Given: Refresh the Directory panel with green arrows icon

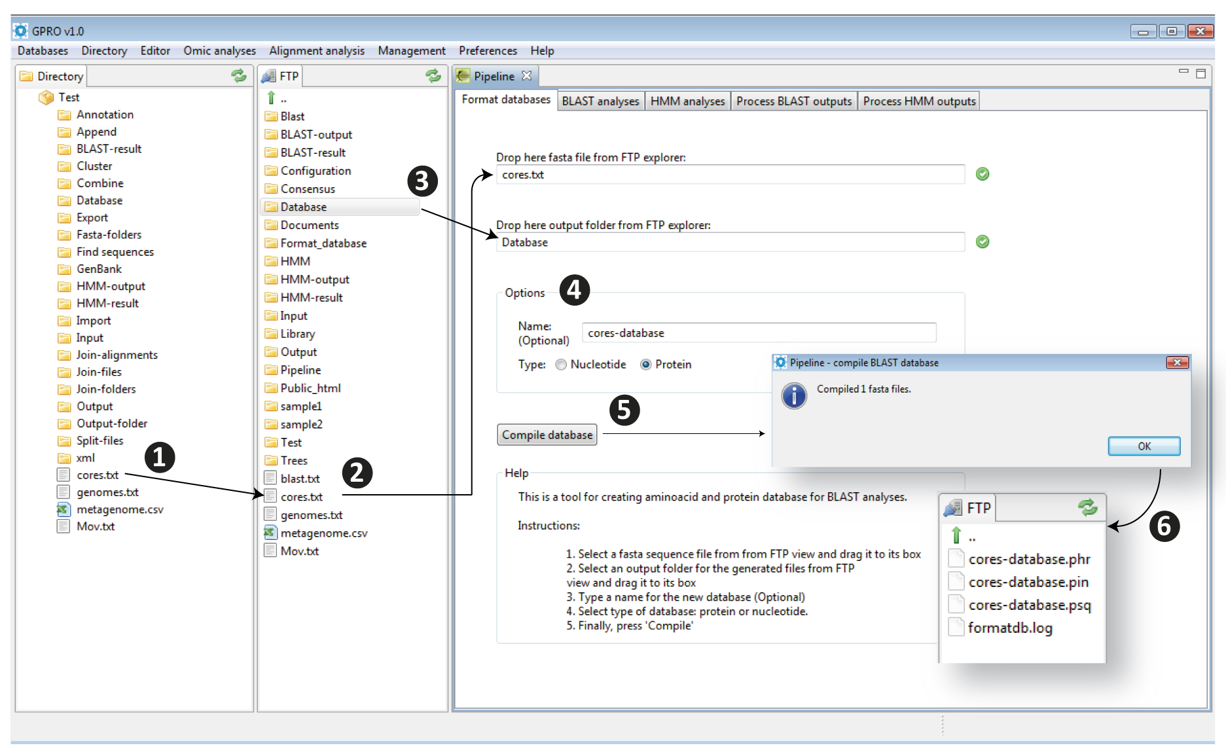Looking at the screenshot, I should 239,76.
